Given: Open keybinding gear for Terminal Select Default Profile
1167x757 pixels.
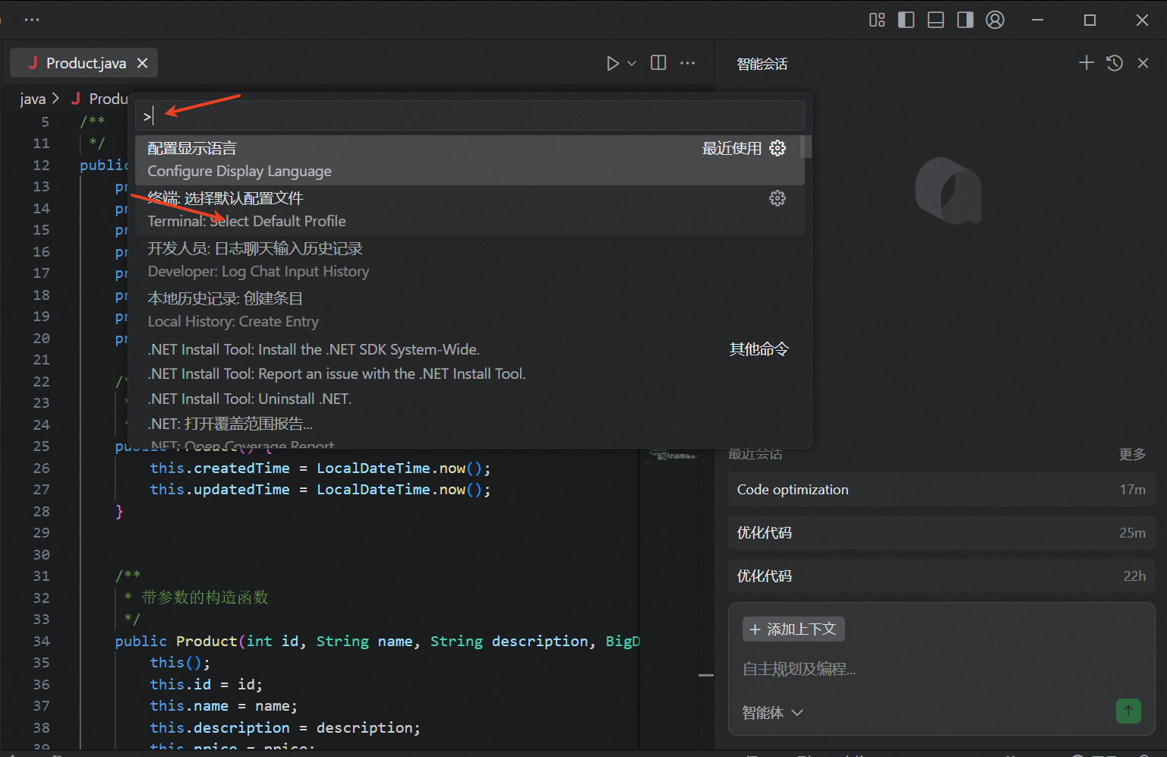Looking at the screenshot, I should point(777,198).
